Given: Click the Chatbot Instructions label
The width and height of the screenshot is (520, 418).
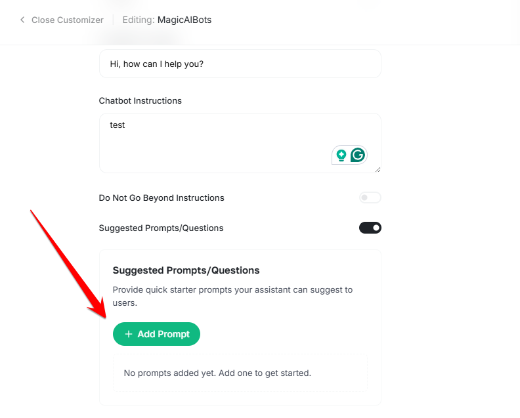Looking at the screenshot, I should [140, 100].
